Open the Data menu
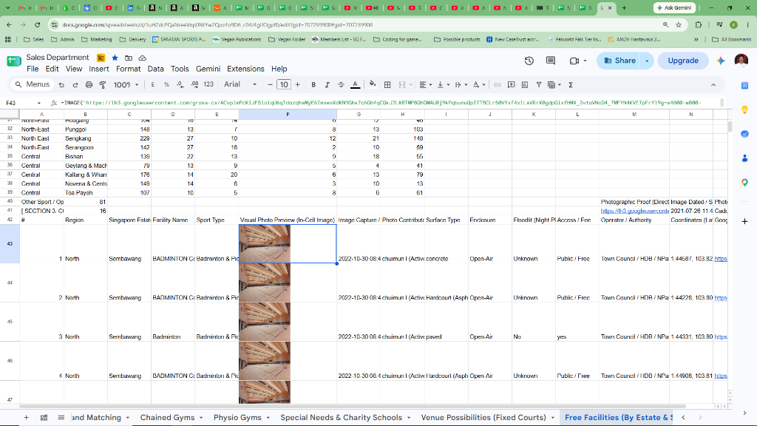This screenshot has height=426, width=757. pos(155,69)
